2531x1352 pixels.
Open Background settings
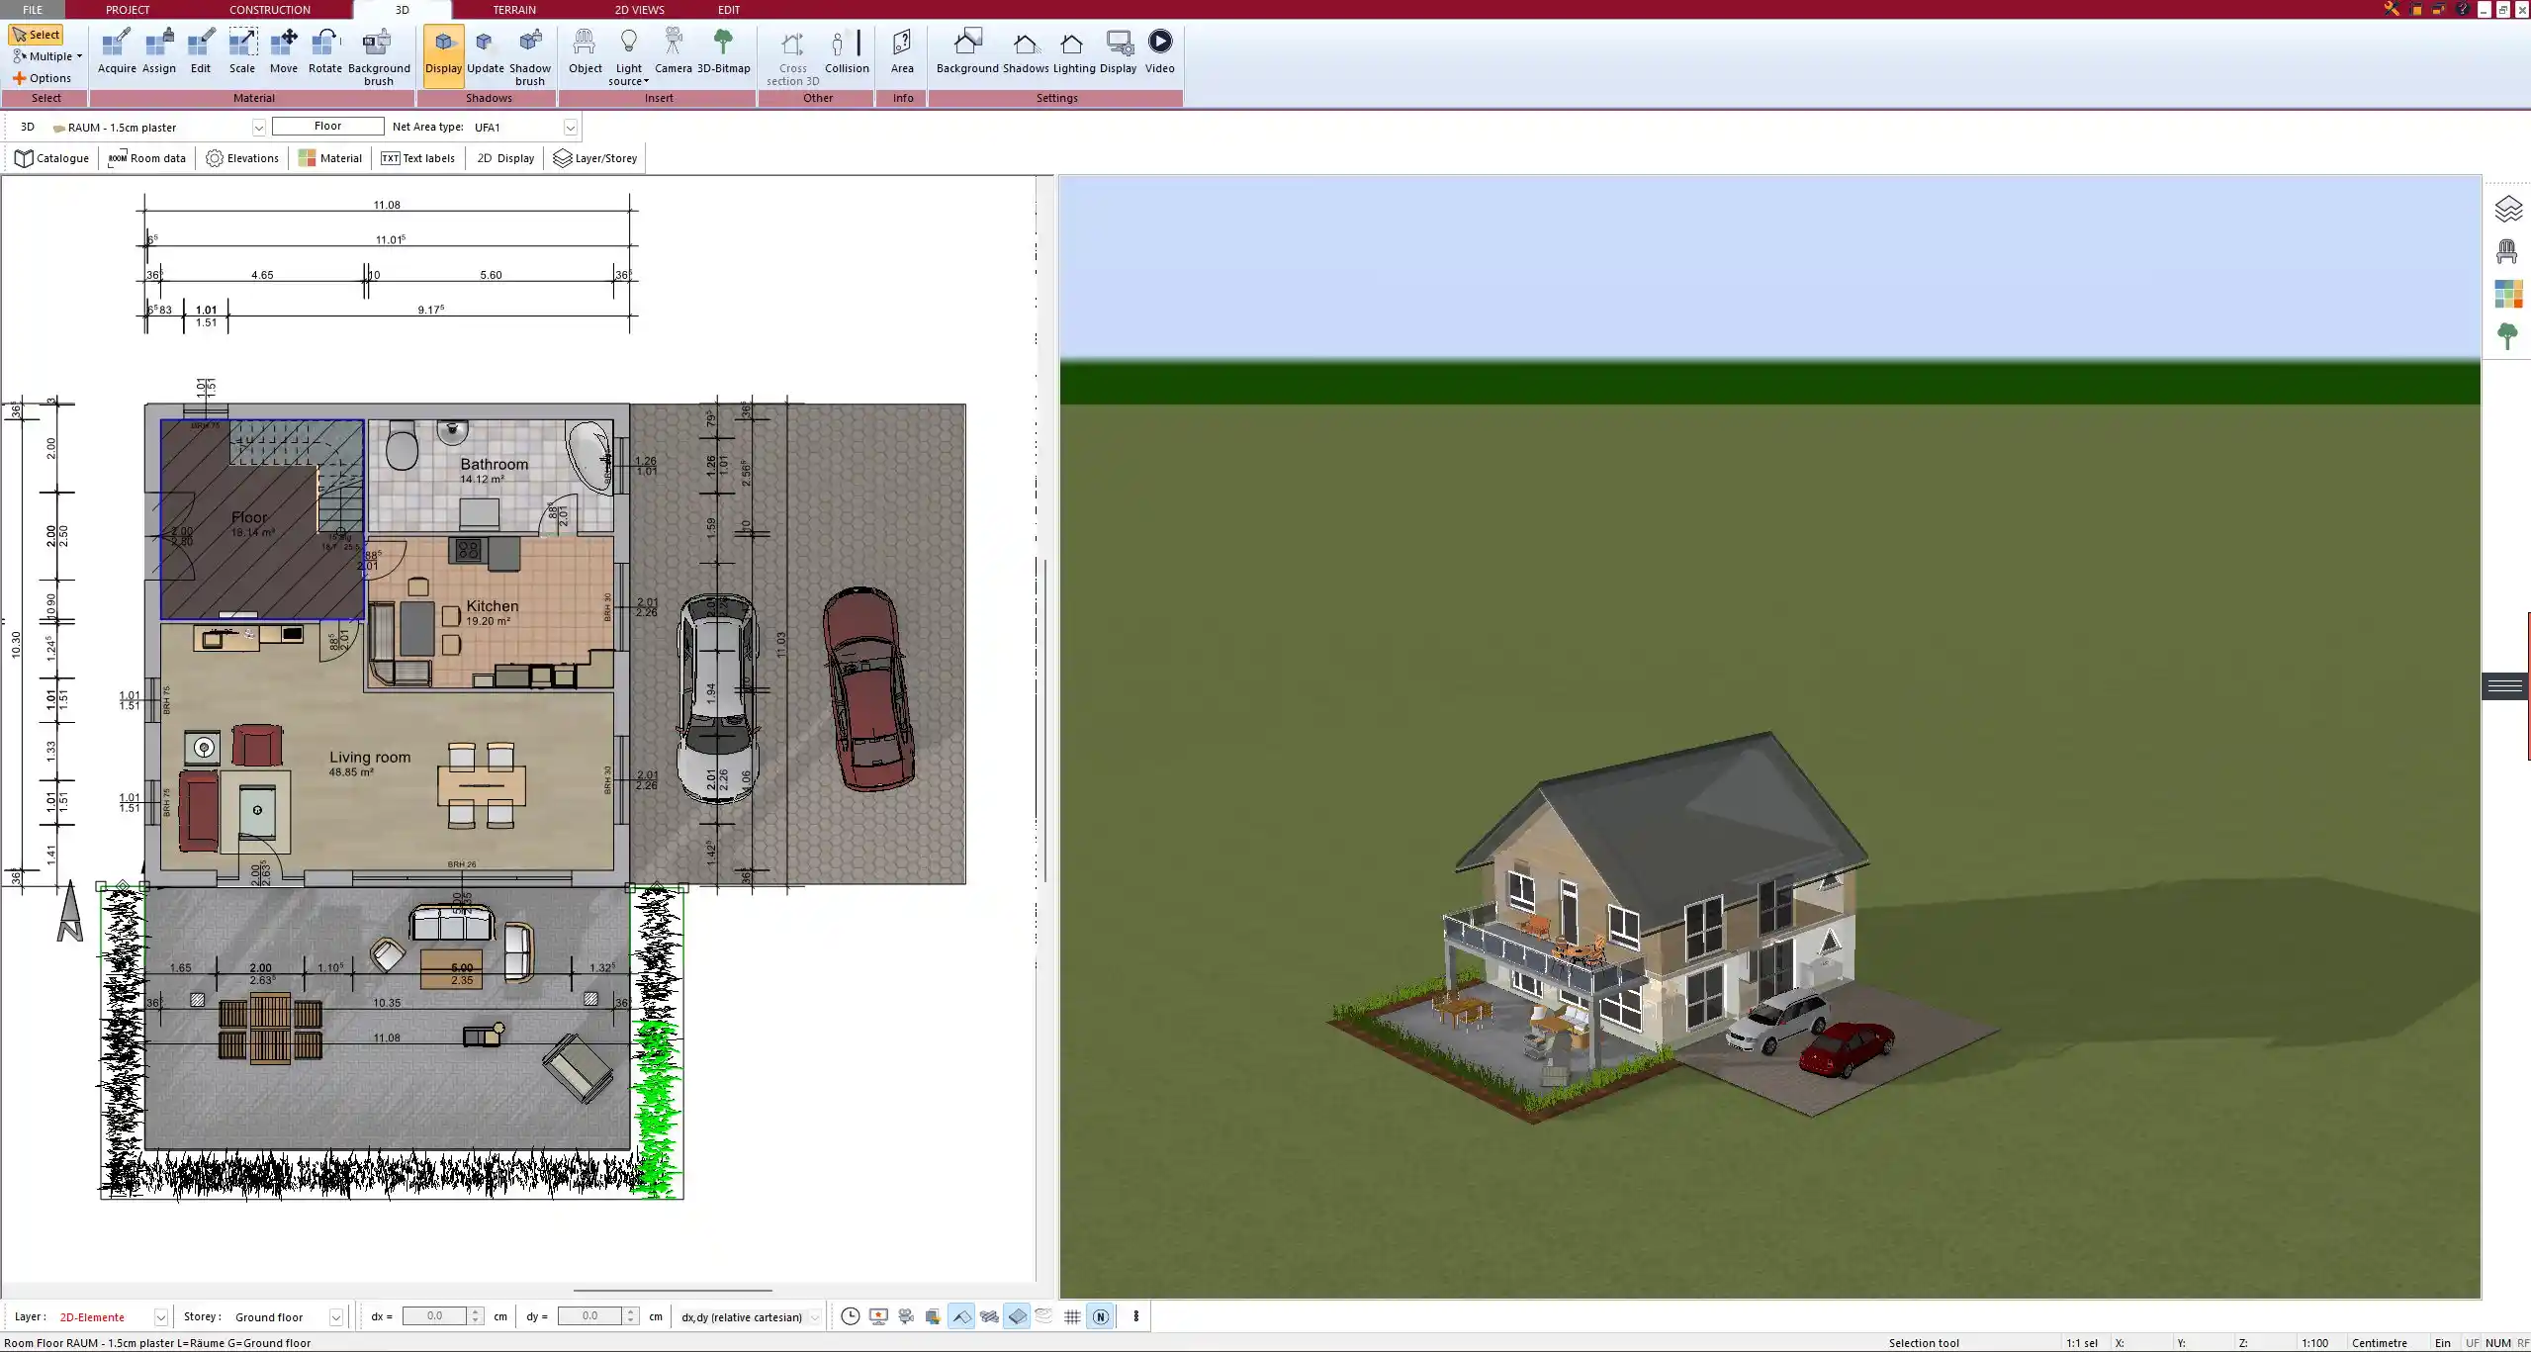click(967, 51)
